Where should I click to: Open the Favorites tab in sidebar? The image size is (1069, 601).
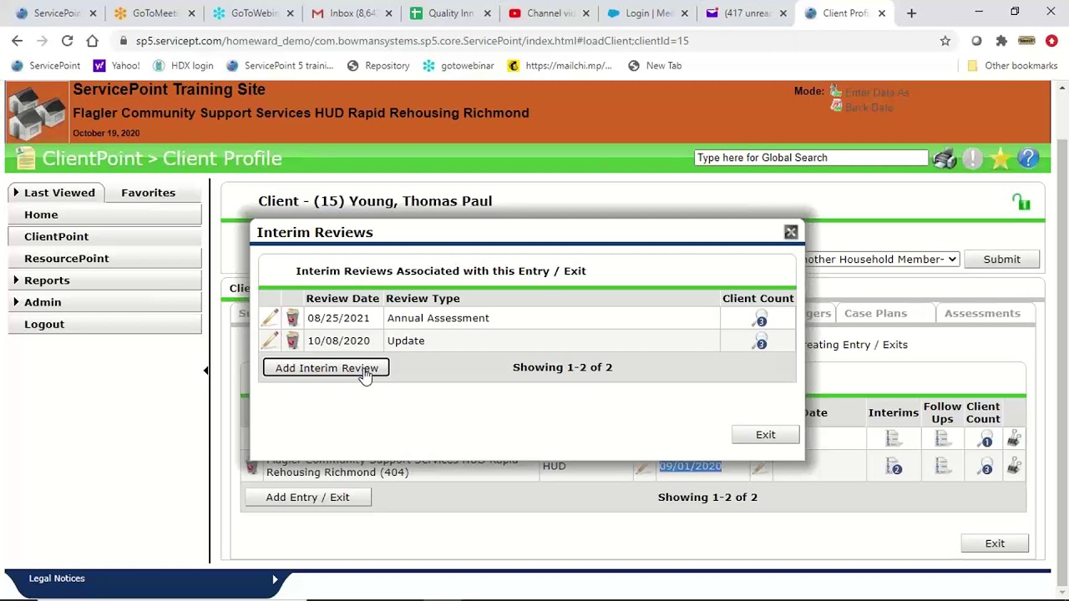click(148, 193)
